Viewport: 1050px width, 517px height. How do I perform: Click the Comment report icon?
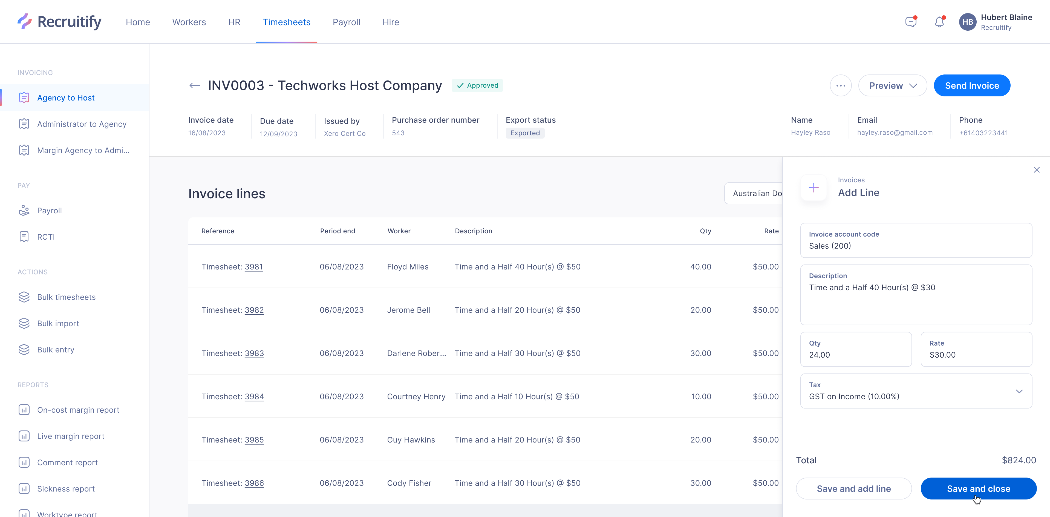coord(24,462)
